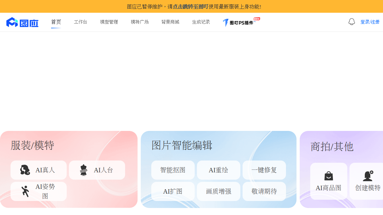Click the AI姿势图 running figure icon

point(25,191)
